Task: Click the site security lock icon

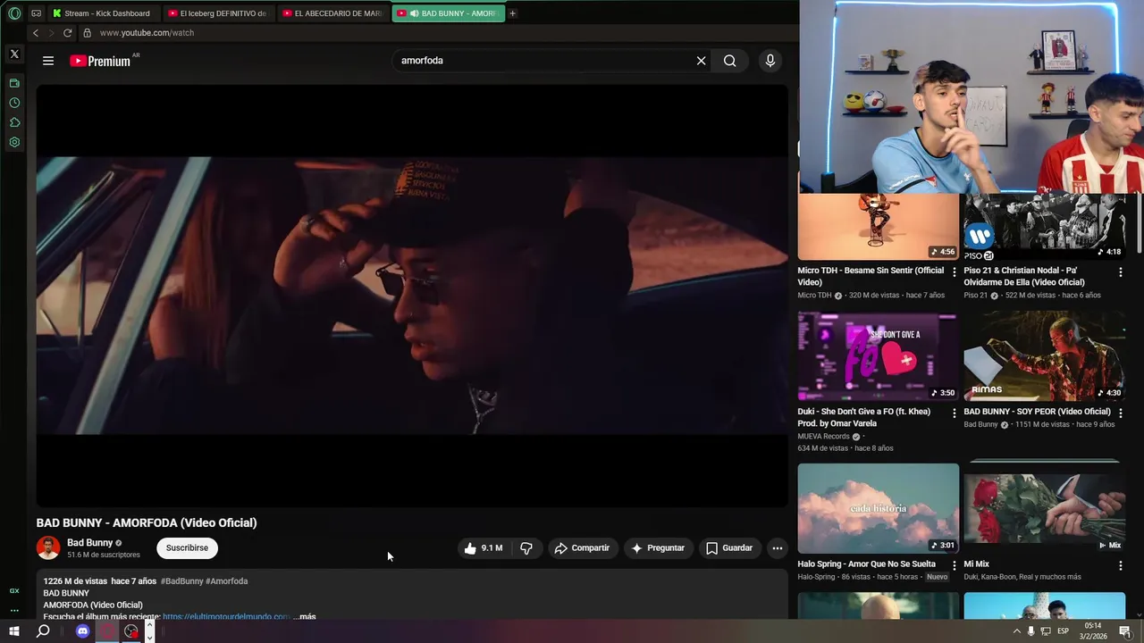Action: click(x=87, y=33)
